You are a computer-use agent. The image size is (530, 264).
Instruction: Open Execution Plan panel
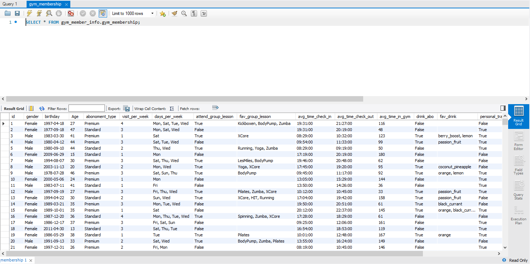pyautogui.click(x=518, y=215)
